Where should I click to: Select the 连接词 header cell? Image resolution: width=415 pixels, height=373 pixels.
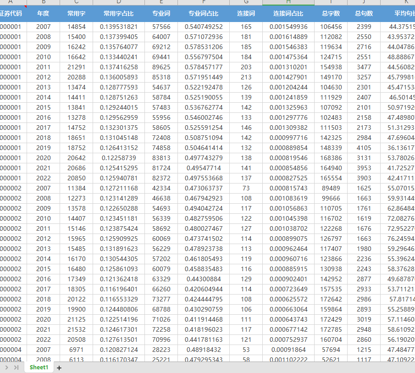point(246,14)
